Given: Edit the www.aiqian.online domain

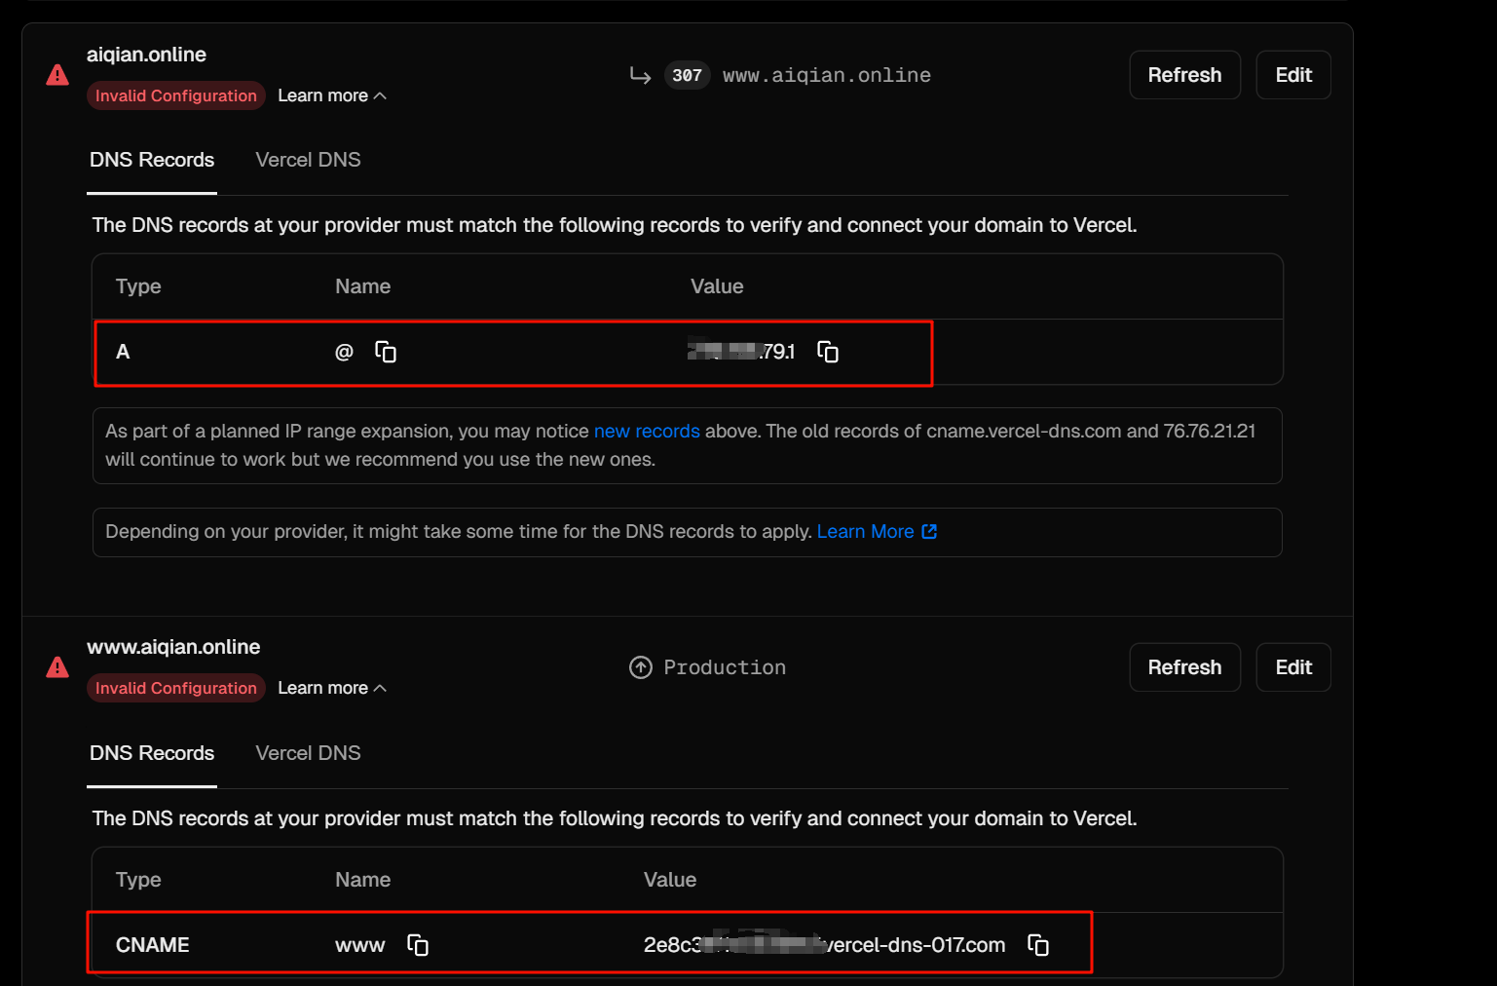Looking at the screenshot, I should (1292, 667).
